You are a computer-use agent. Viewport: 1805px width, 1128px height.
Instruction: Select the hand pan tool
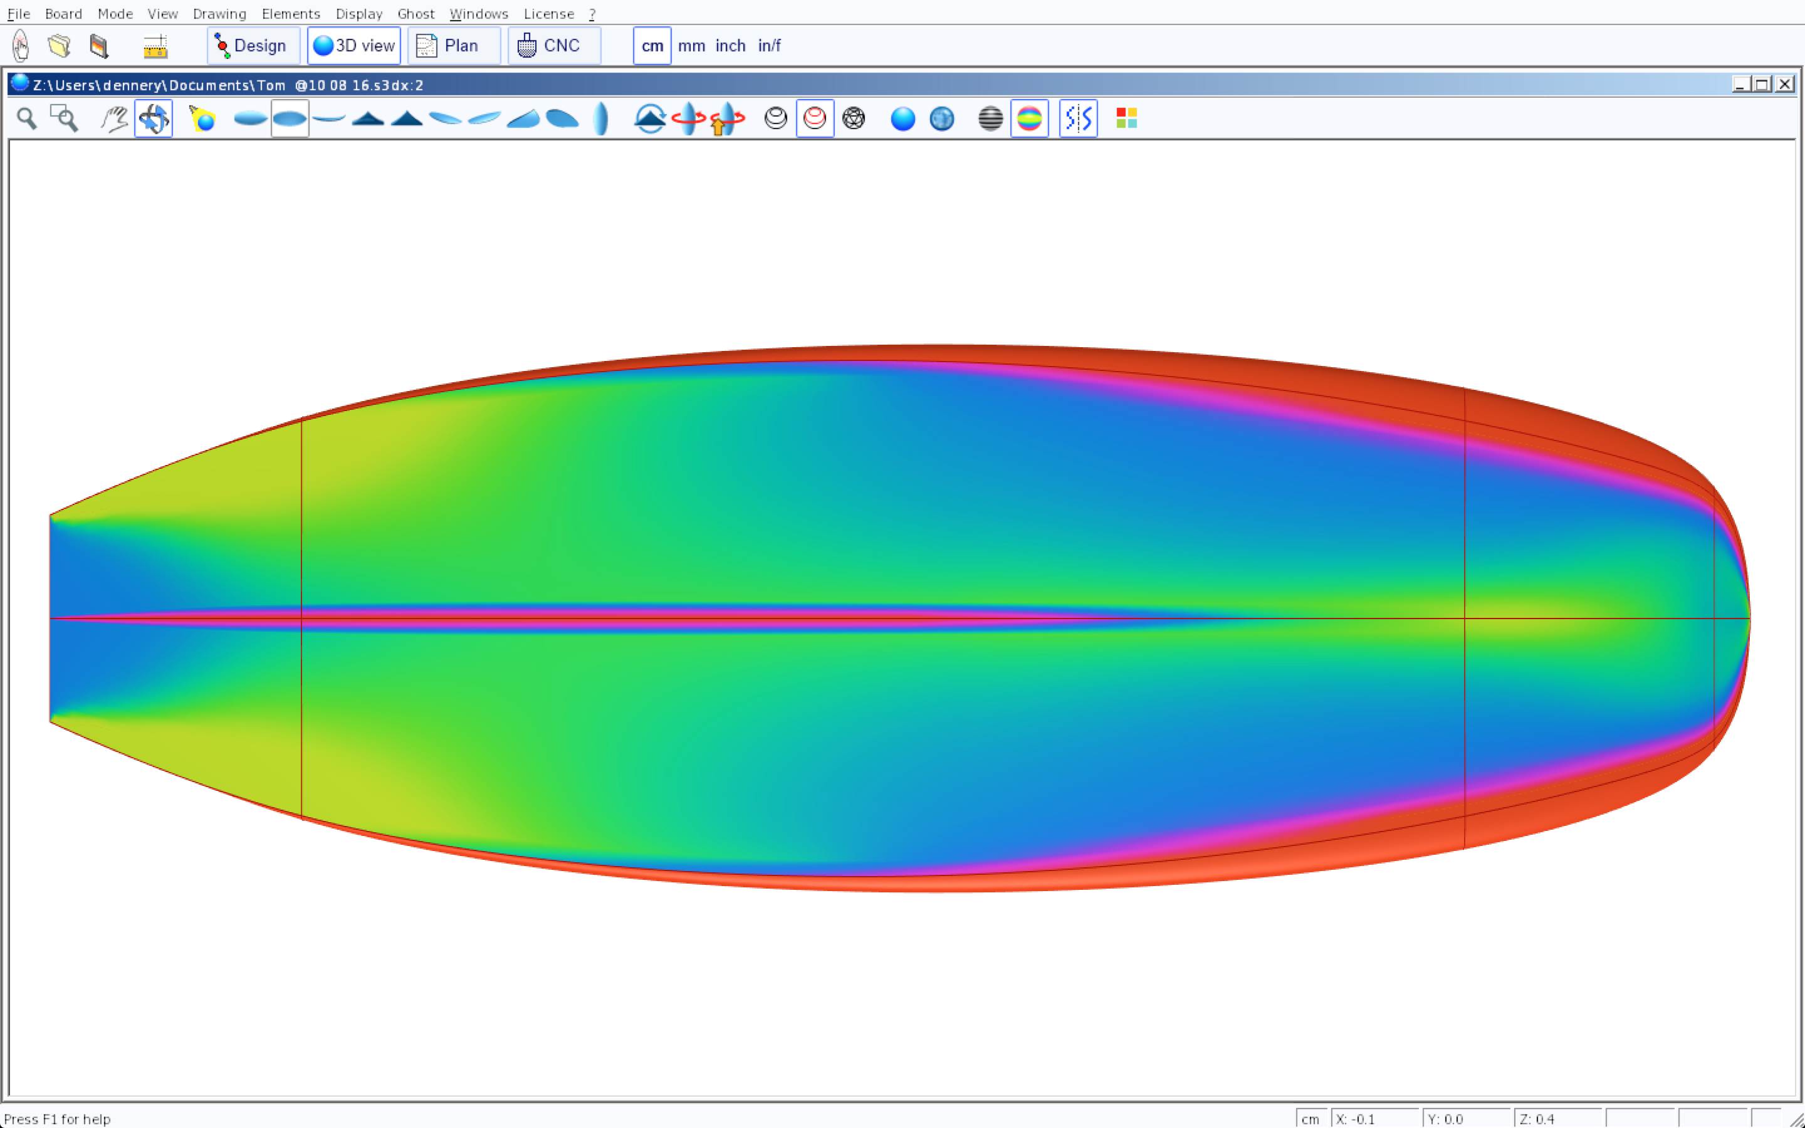click(x=114, y=118)
